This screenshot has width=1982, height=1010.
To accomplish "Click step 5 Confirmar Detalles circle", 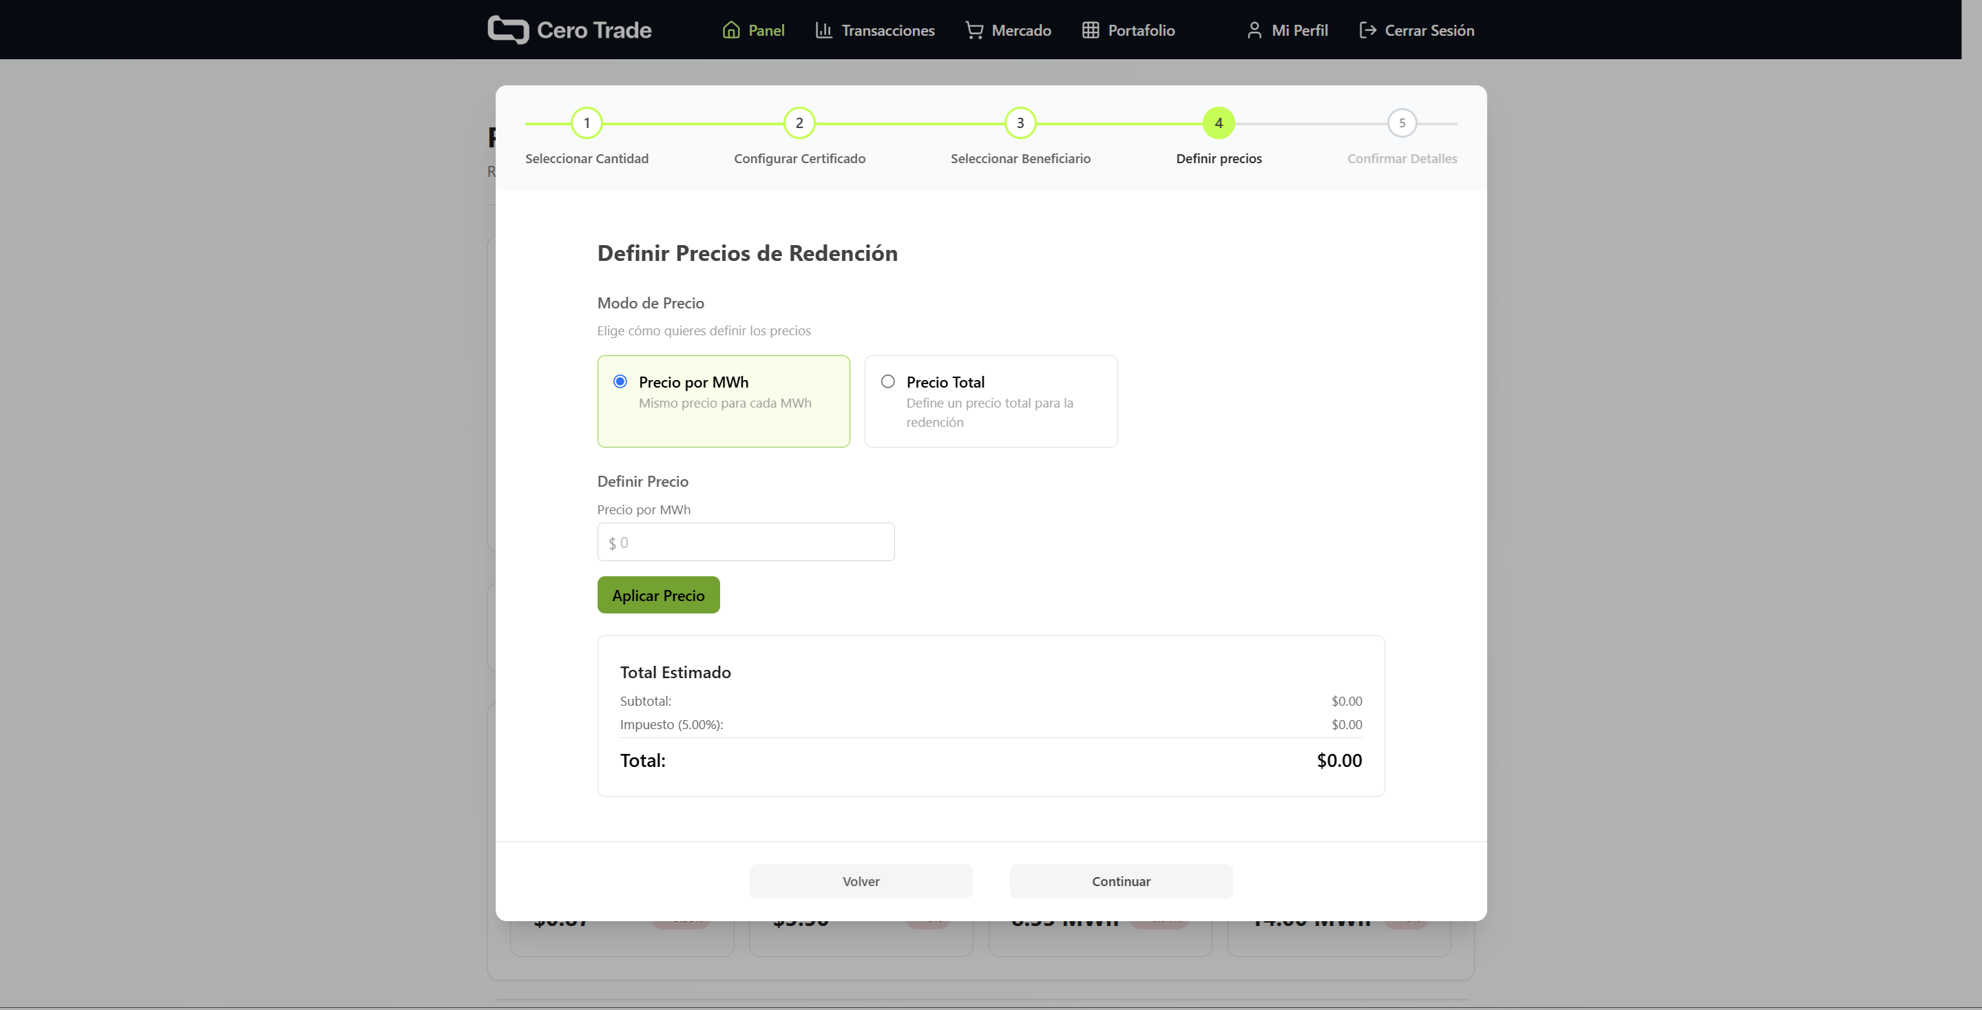I will [x=1402, y=123].
